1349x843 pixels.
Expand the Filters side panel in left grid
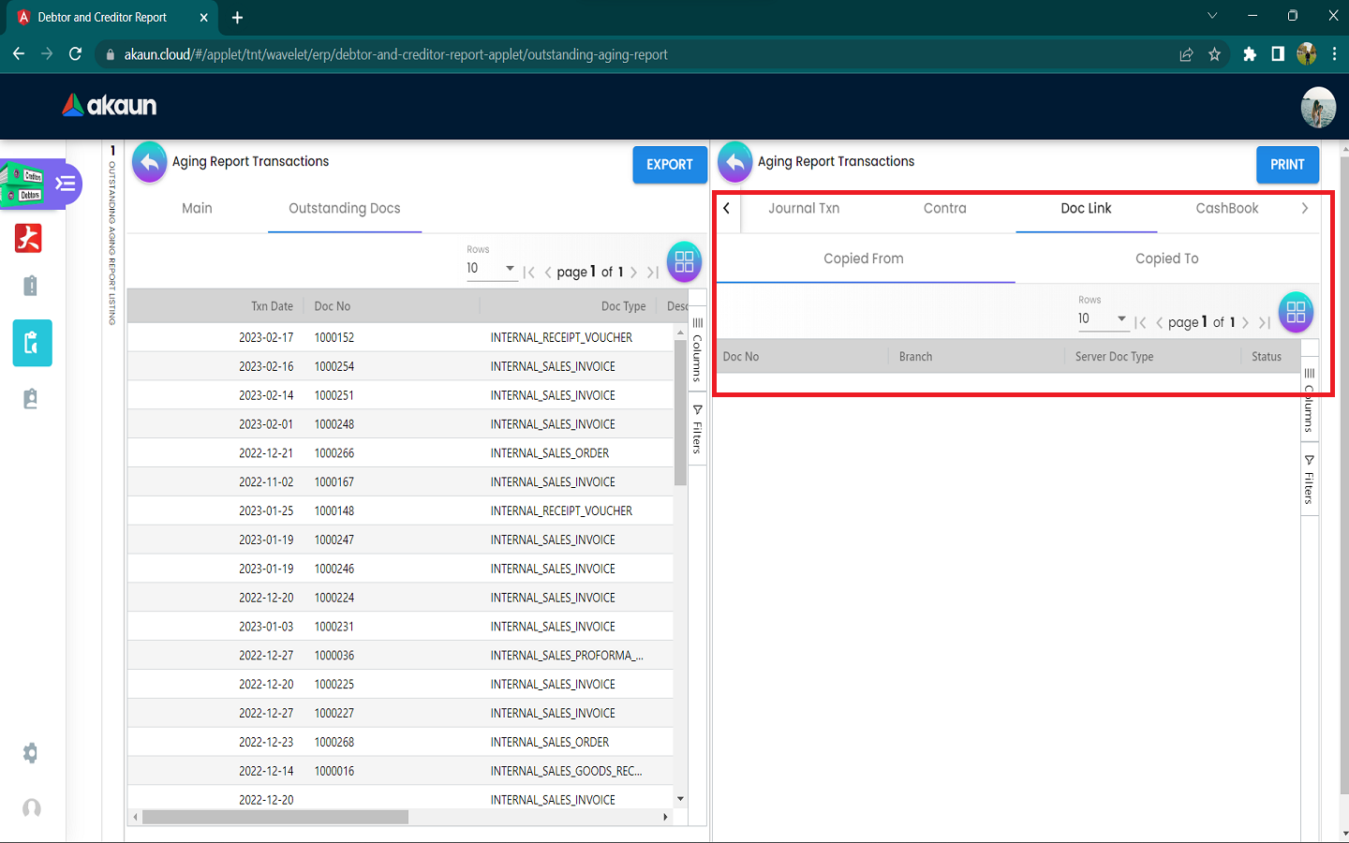click(697, 430)
